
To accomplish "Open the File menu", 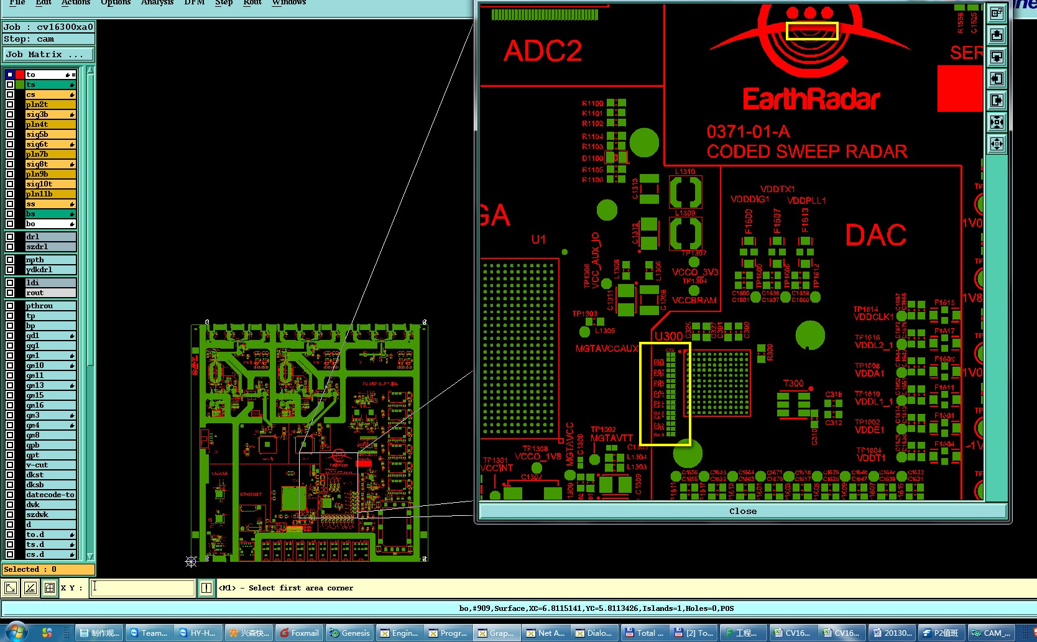I will (17, 2).
